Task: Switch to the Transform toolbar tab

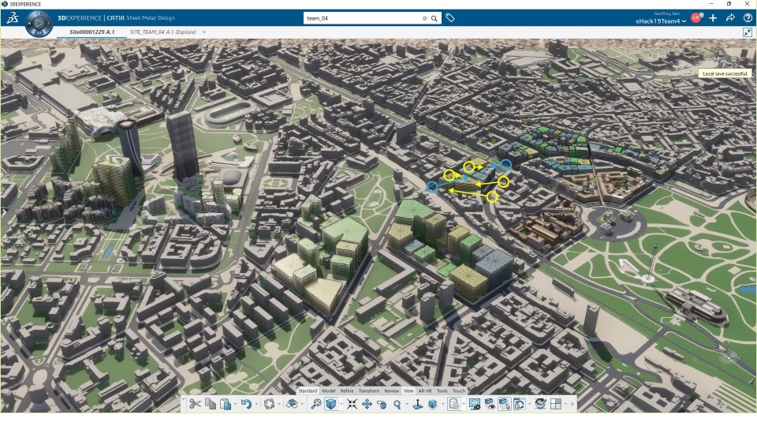Action: (x=369, y=390)
